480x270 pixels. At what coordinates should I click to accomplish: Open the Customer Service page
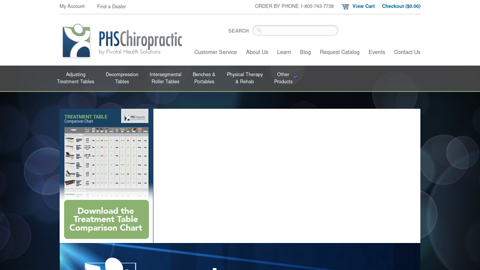(215, 52)
